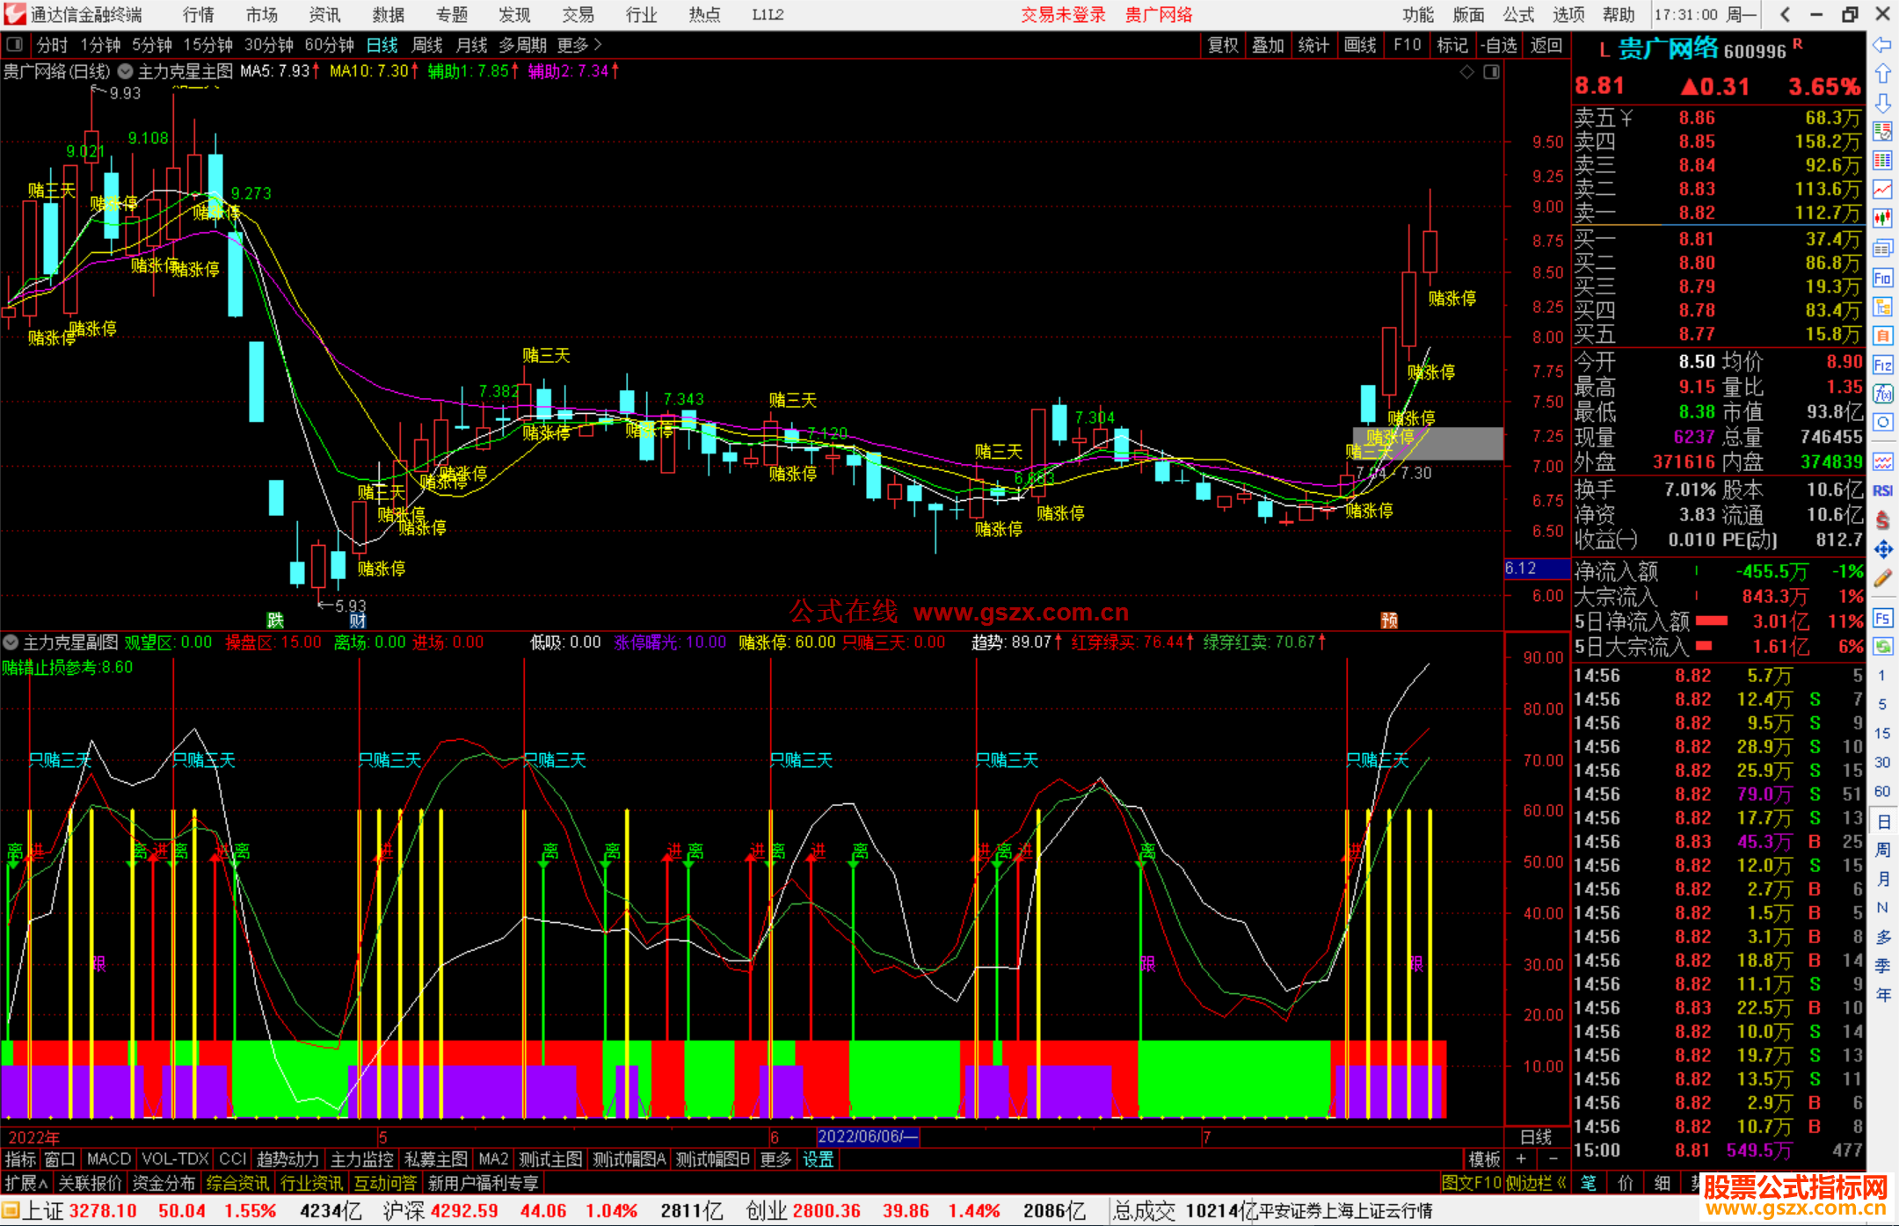
Task: Select the pencil drawing tool icon
Action: click(1882, 578)
